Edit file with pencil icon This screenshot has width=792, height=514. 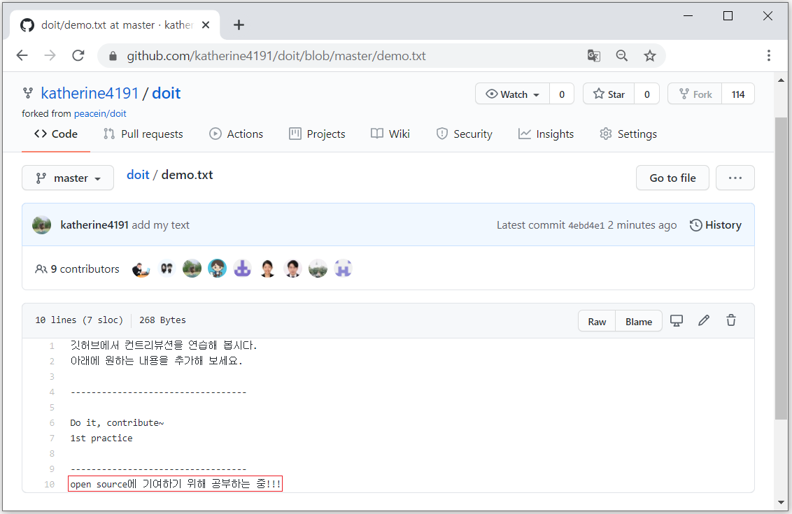704,320
